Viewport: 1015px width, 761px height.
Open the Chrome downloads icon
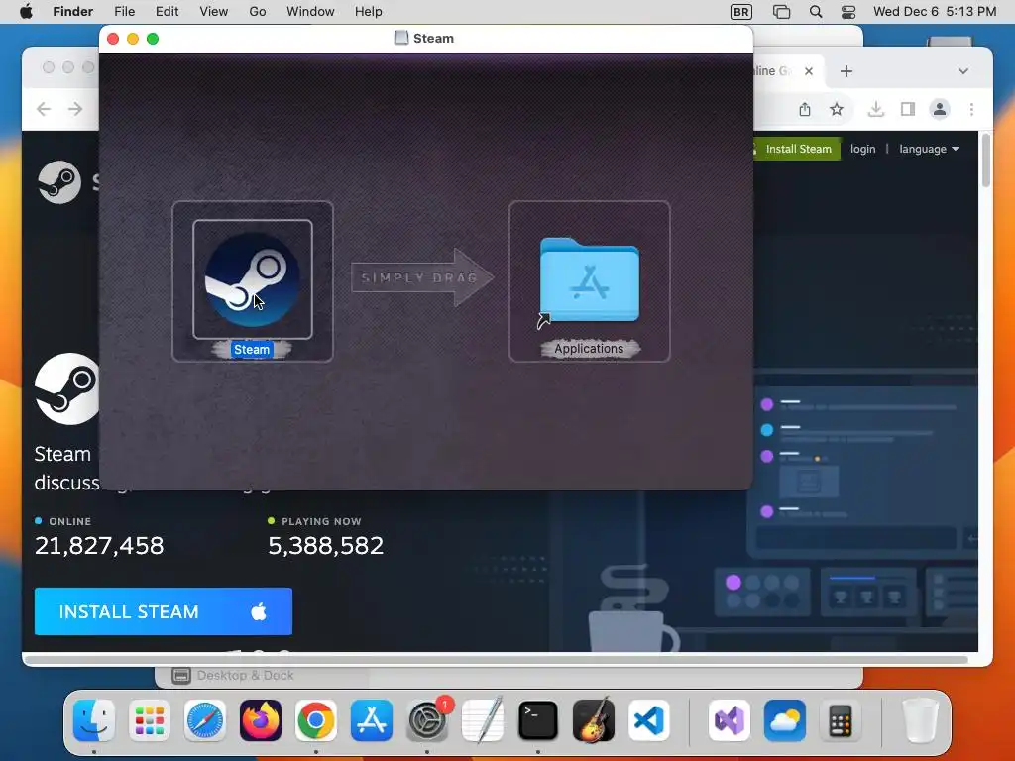pos(876,109)
